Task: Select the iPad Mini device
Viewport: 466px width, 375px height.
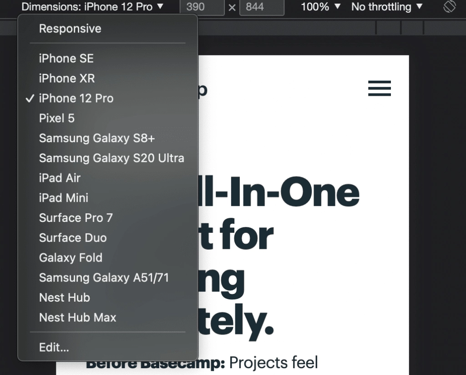Action: [x=63, y=198]
